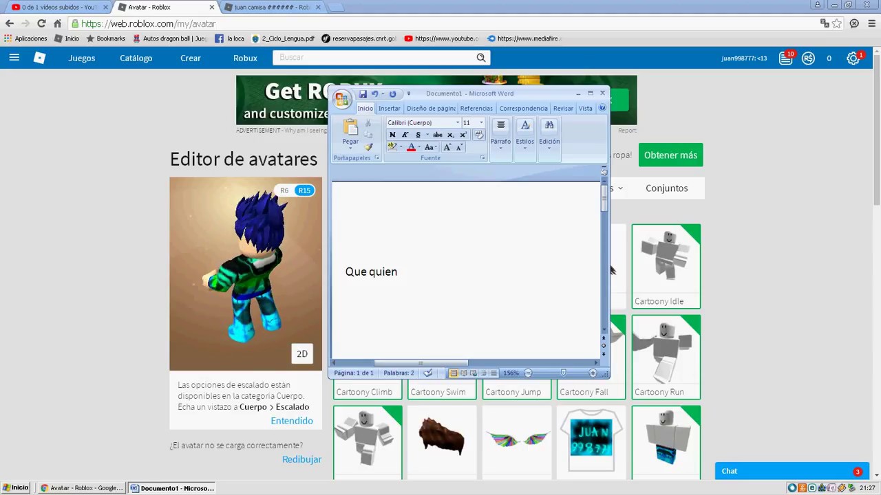The image size is (881, 495).
Task: Open the Correspondencia tab
Action: pos(523,109)
